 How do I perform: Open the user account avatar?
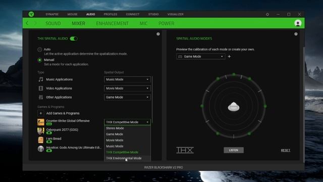[298, 23]
